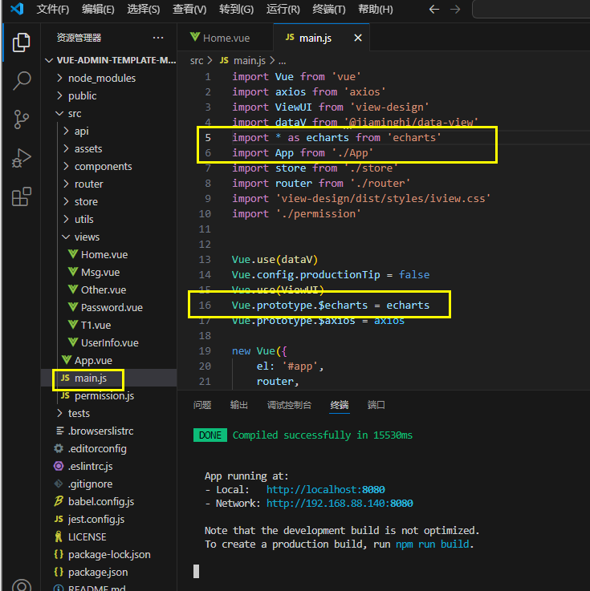Expand the node_modules folder
The height and width of the screenshot is (591, 590).
pyautogui.click(x=109, y=78)
